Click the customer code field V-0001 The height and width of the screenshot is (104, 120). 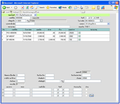[x=21, y=21]
